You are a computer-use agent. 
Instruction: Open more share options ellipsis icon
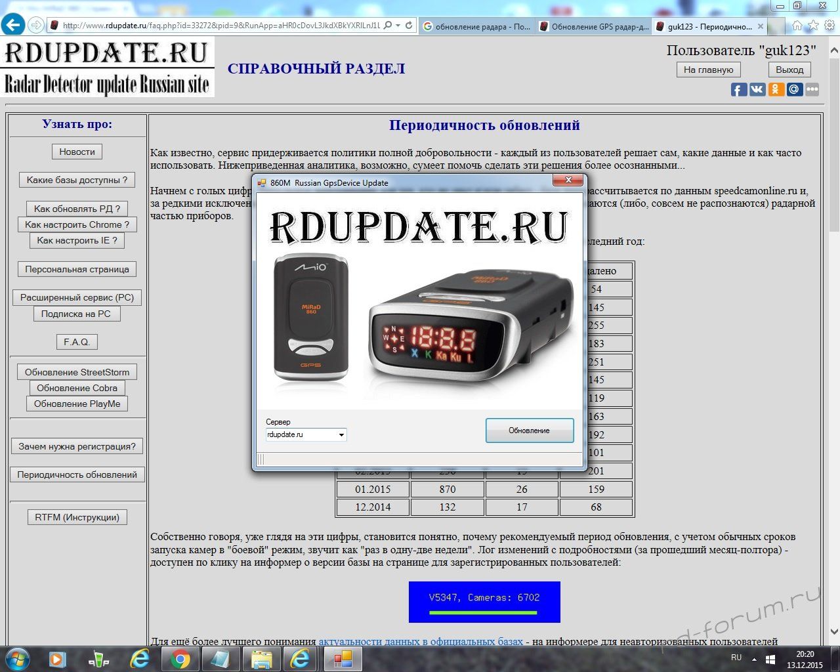(x=812, y=89)
